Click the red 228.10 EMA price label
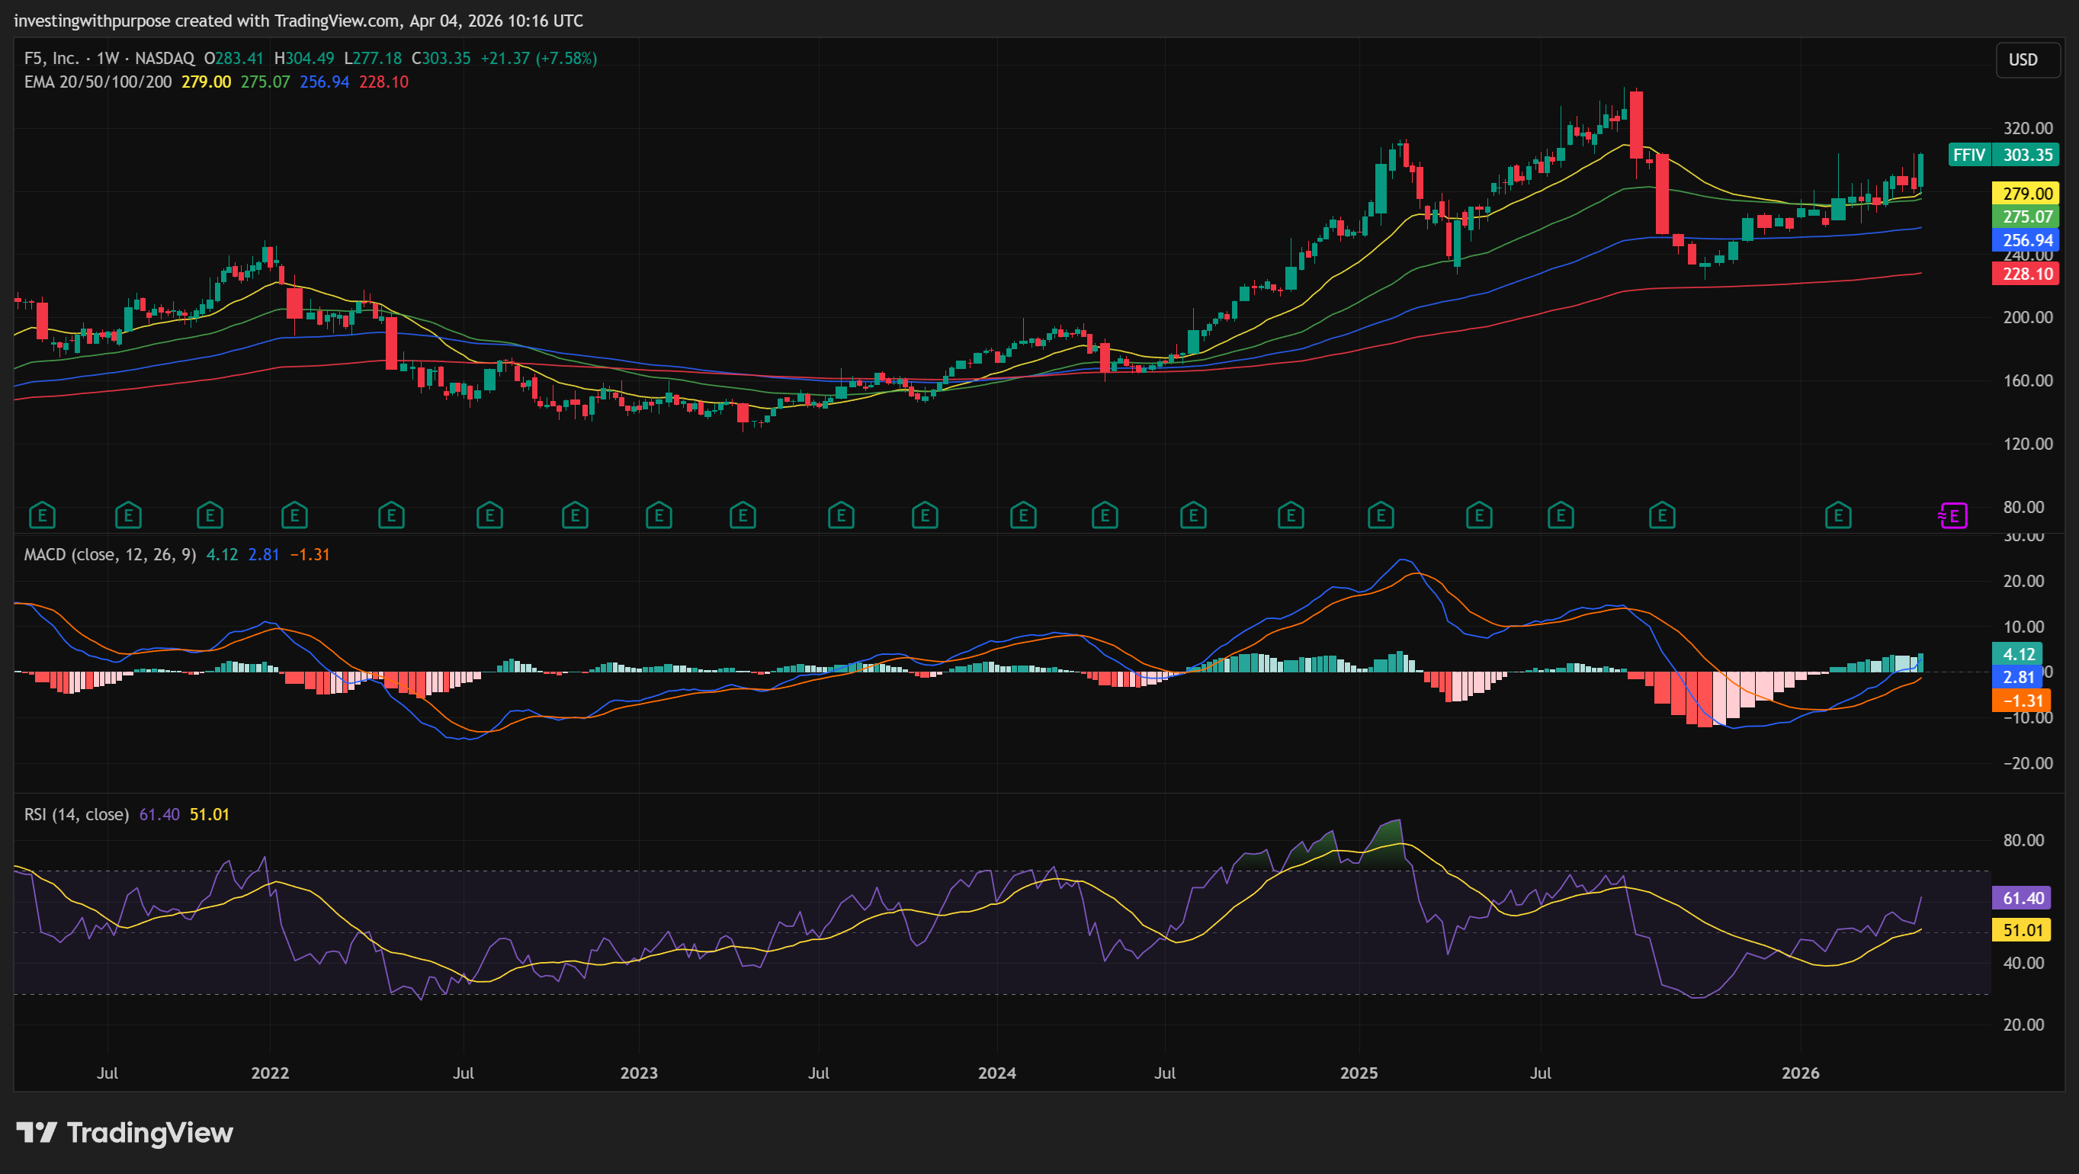 click(x=2026, y=274)
